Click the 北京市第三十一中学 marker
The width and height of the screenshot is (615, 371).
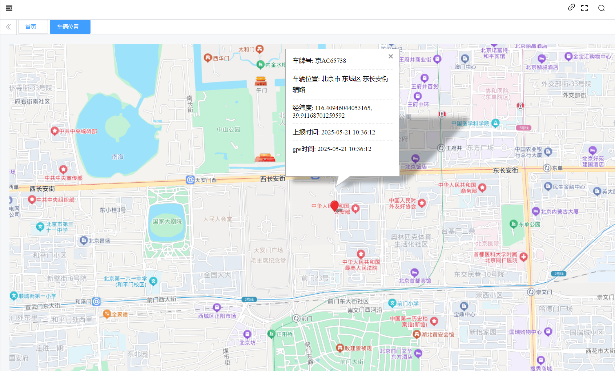click(40, 227)
